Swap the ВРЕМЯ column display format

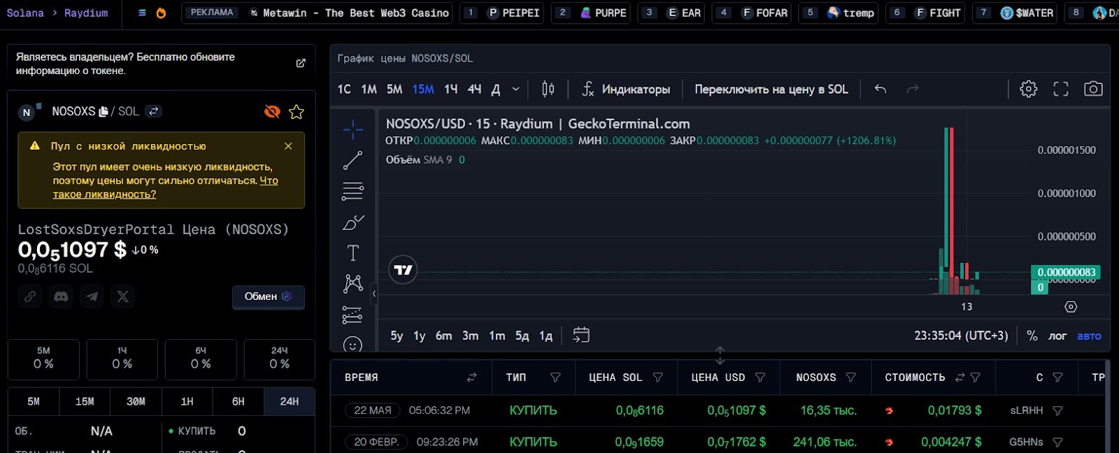click(471, 377)
